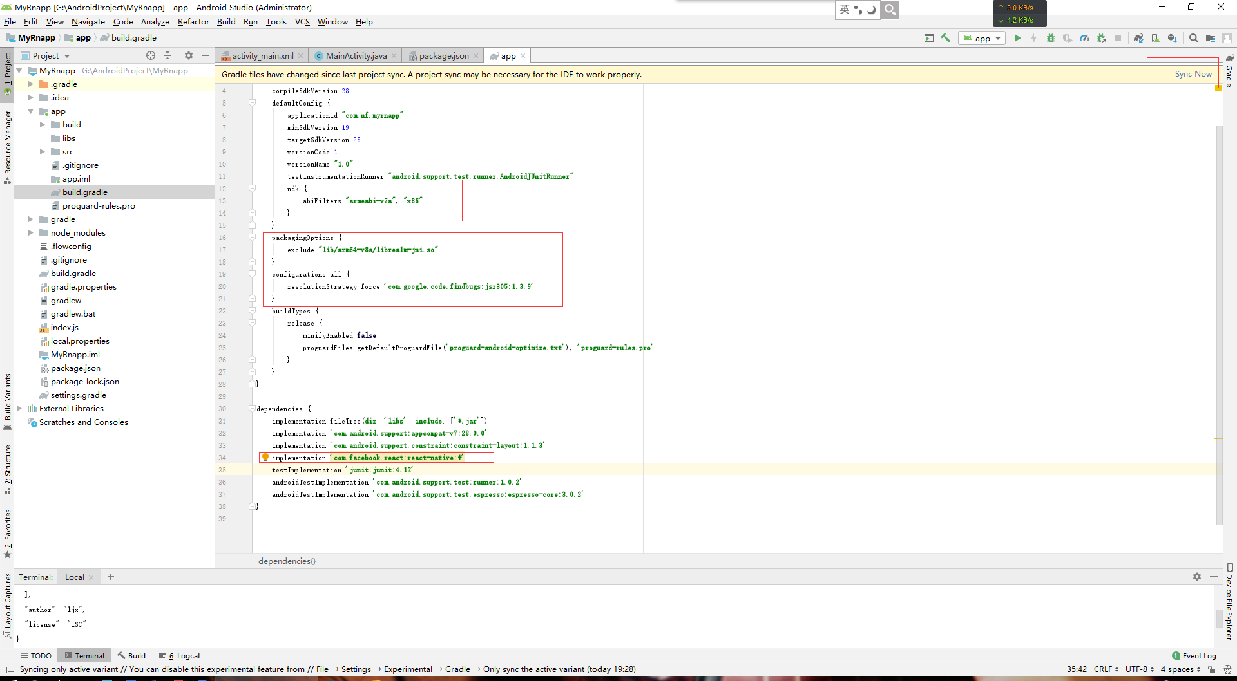Click Sync Project with Gradle Files icon

pyautogui.click(x=1139, y=39)
